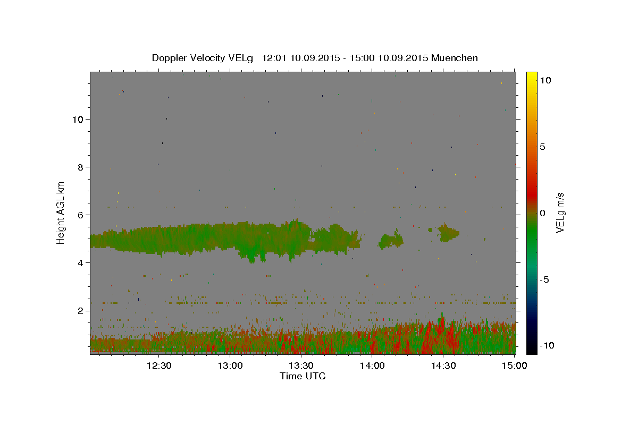Click the colorbar label '-5'
Image resolution: width=638 pixels, height=425 pixels.
[x=544, y=279]
